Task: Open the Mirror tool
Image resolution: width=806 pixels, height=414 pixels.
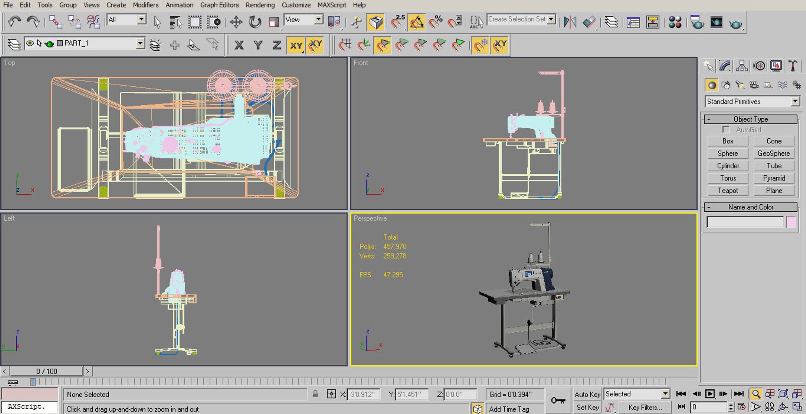Action: (x=570, y=22)
